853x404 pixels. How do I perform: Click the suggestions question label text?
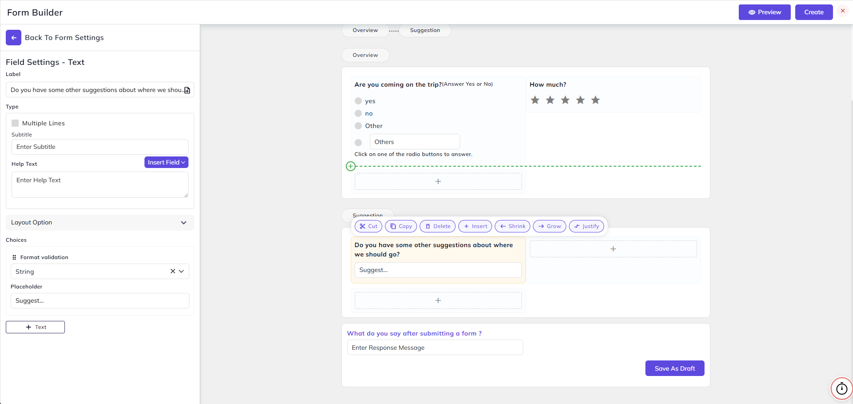[x=434, y=250]
